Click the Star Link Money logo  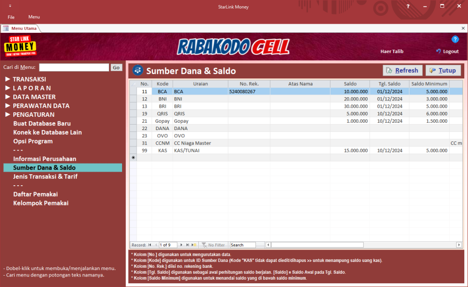[20, 46]
